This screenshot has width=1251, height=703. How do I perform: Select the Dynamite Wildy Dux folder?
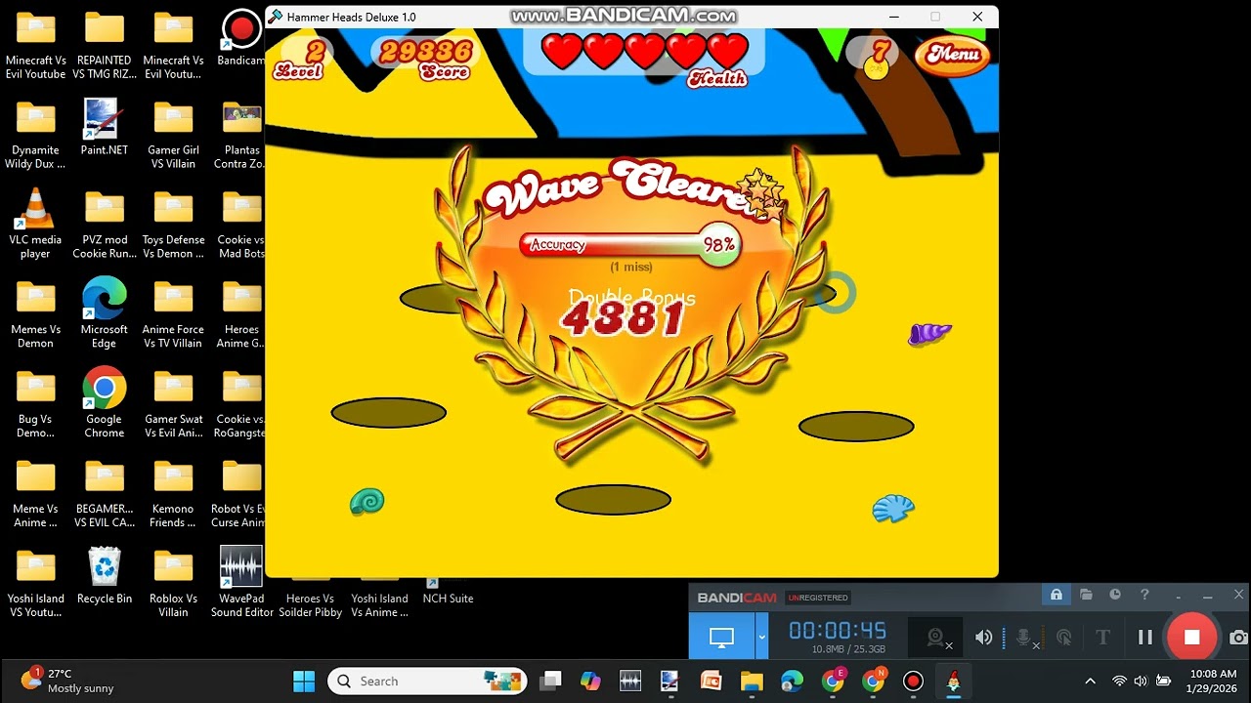click(35, 134)
